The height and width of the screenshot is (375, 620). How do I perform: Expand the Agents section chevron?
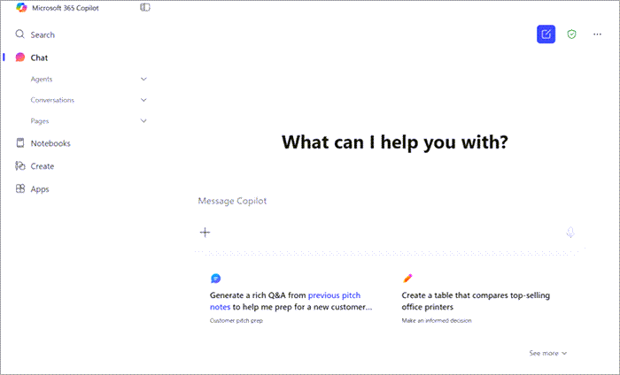tap(143, 79)
